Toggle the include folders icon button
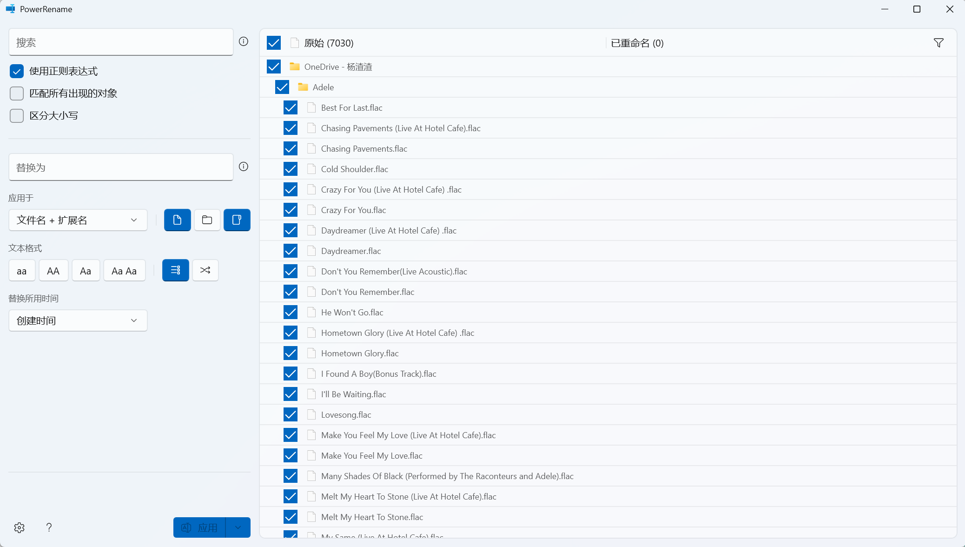 pyautogui.click(x=207, y=220)
